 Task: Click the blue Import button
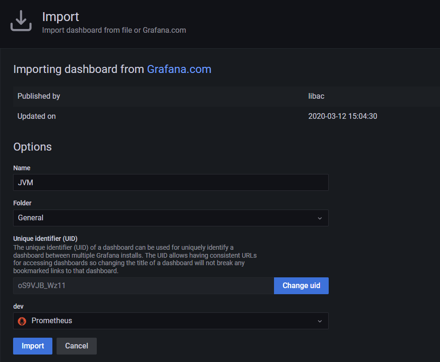click(x=33, y=346)
